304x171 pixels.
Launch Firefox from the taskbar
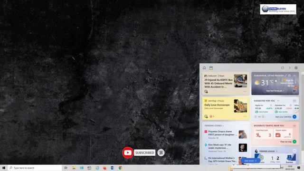click(104, 168)
